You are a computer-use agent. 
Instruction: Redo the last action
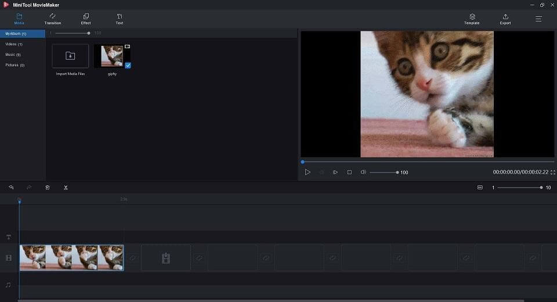pos(29,188)
